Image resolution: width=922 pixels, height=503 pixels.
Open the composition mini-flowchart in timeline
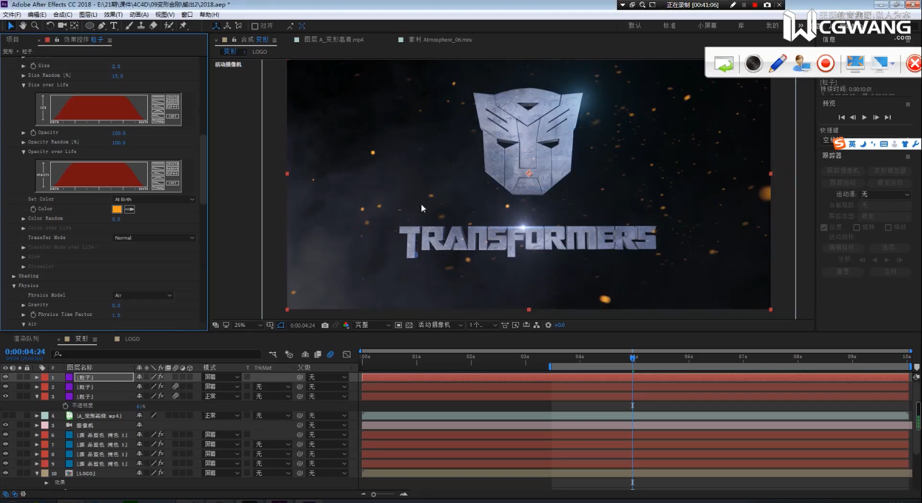(273, 354)
